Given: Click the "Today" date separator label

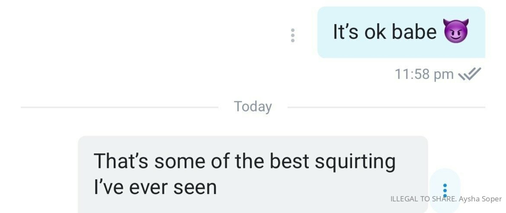Looking at the screenshot, I should (x=253, y=107).
